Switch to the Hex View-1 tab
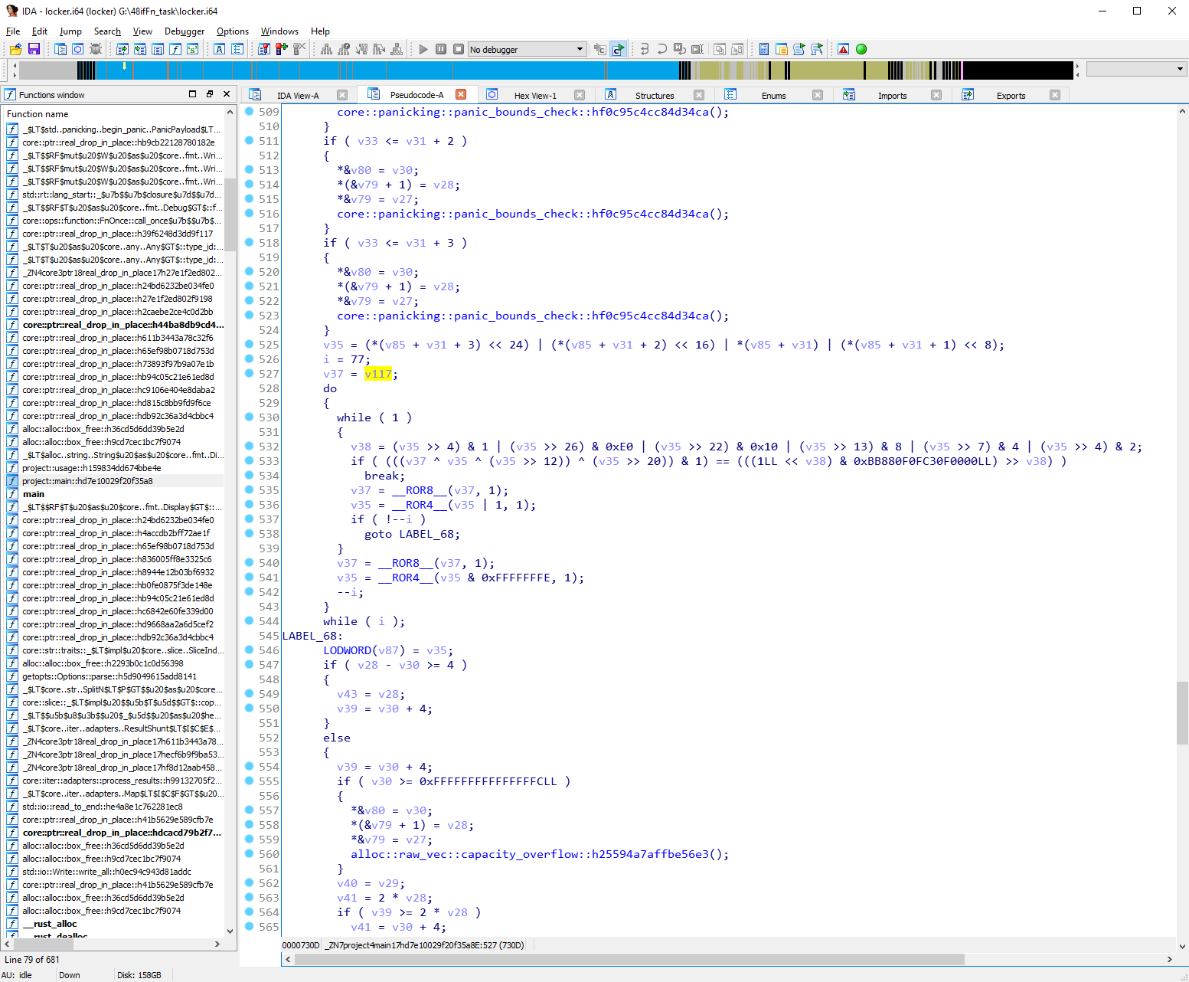The width and height of the screenshot is (1189, 982). (535, 96)
